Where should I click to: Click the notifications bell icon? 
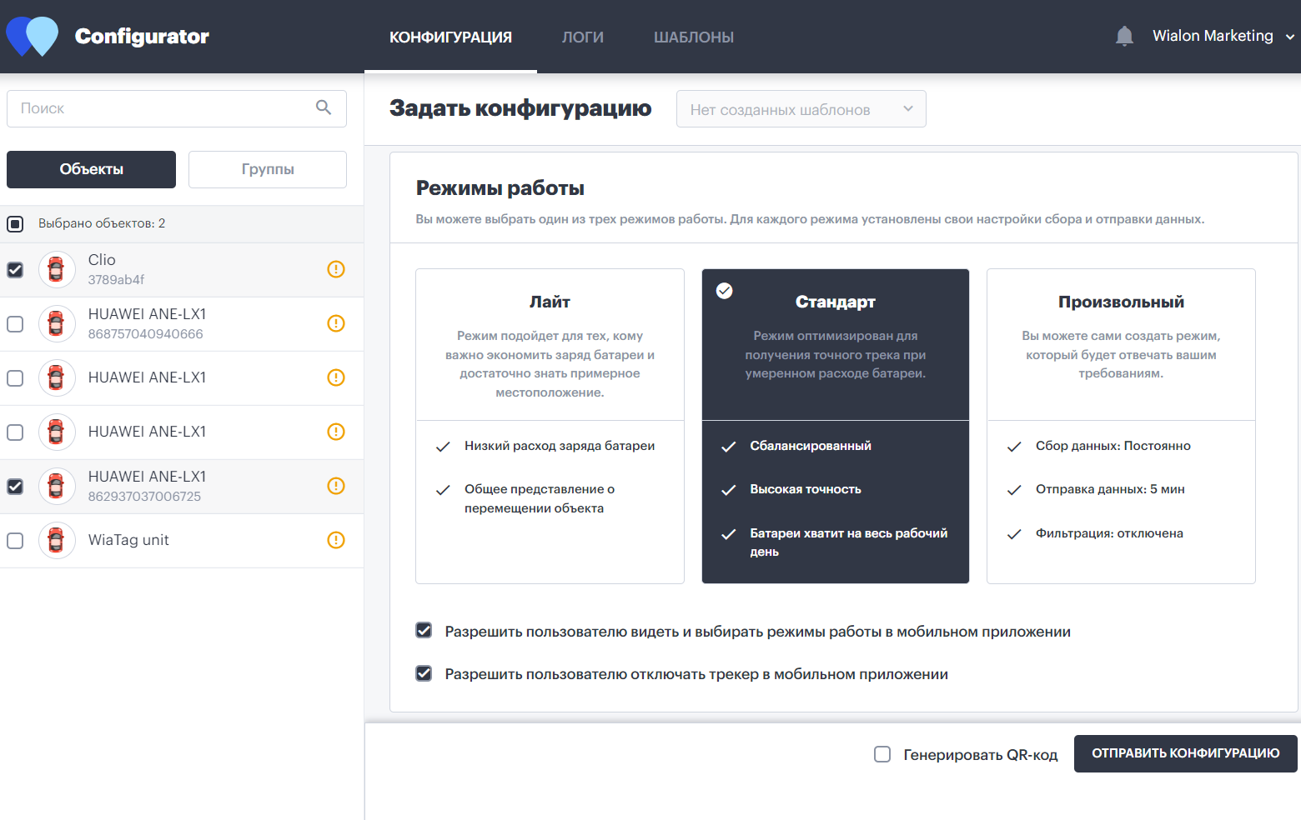coord(1124,36)
